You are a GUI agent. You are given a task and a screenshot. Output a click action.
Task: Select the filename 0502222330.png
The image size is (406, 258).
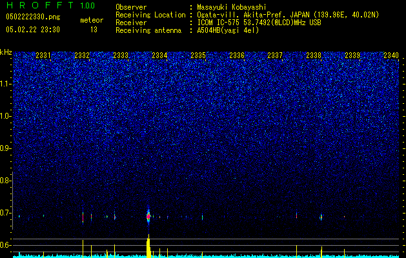[33, 17]
